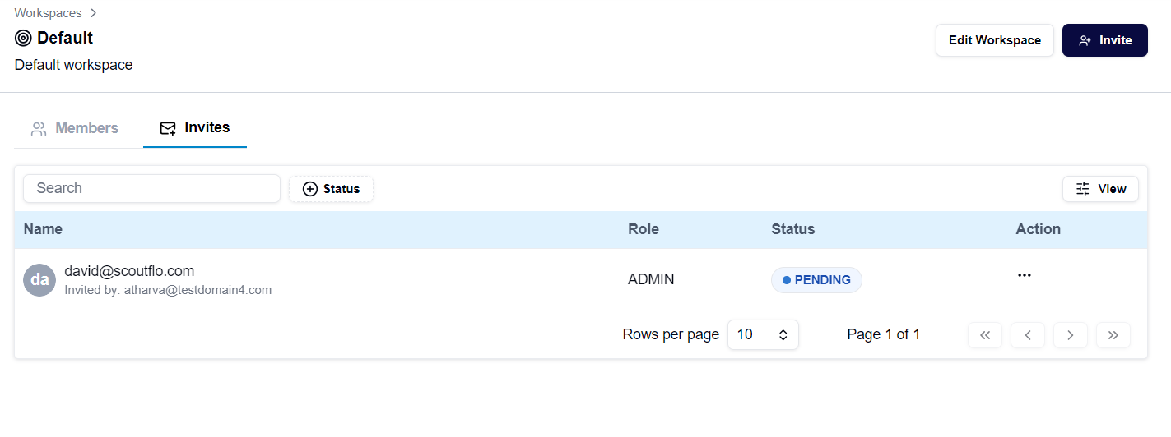The width and height of the screenshot is (1171, 437).
Task: Focus the Search input field
Action: 151,188
